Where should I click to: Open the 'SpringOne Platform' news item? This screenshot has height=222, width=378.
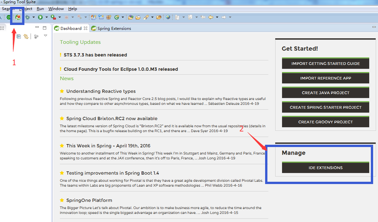89,200
